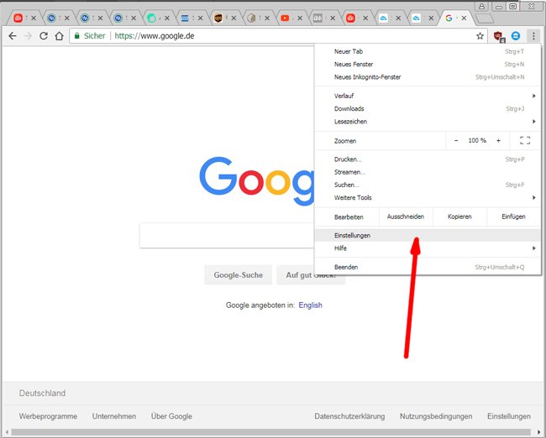Decrease zoom with the minus button
546x438 pixels.
[x=456, y=141]
